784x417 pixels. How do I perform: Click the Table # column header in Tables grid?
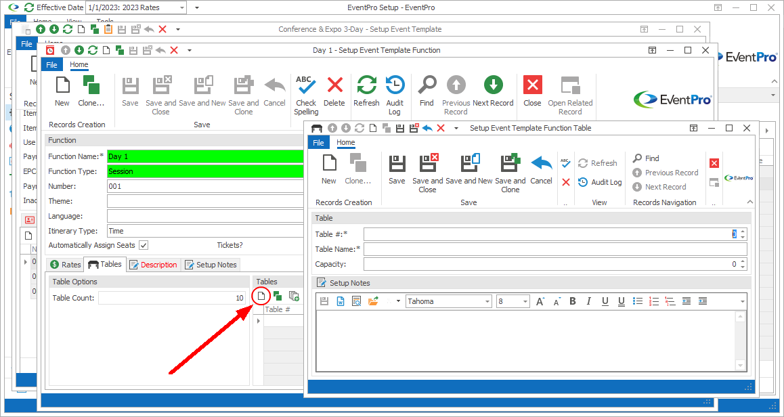pyautogui.click(x=283, y=309)
